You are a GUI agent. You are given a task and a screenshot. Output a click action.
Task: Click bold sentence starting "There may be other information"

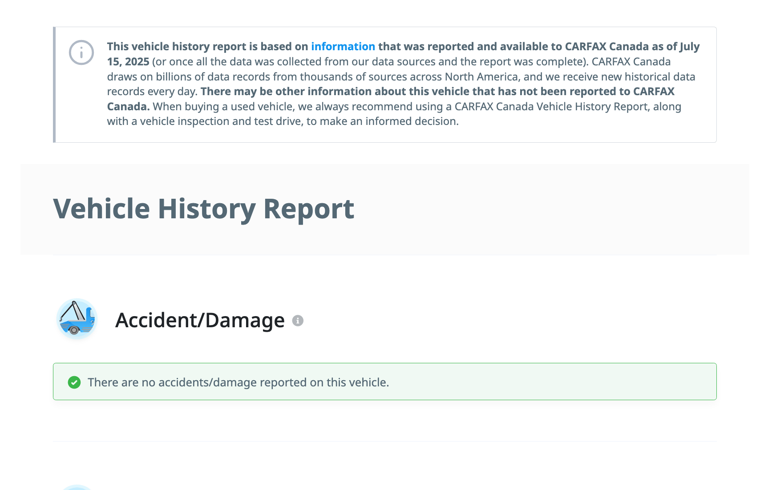pyautogui.click(x=437, y=92)
